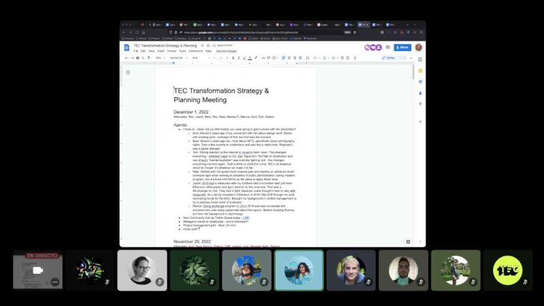Screen dimensions: 544x306
Task: Open Contacts side panel
Action: (x=420, y=93)
